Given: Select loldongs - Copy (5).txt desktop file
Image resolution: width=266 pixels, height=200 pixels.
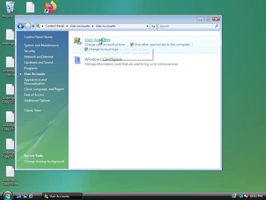Looking at the screenshot, I should (10, 176).
